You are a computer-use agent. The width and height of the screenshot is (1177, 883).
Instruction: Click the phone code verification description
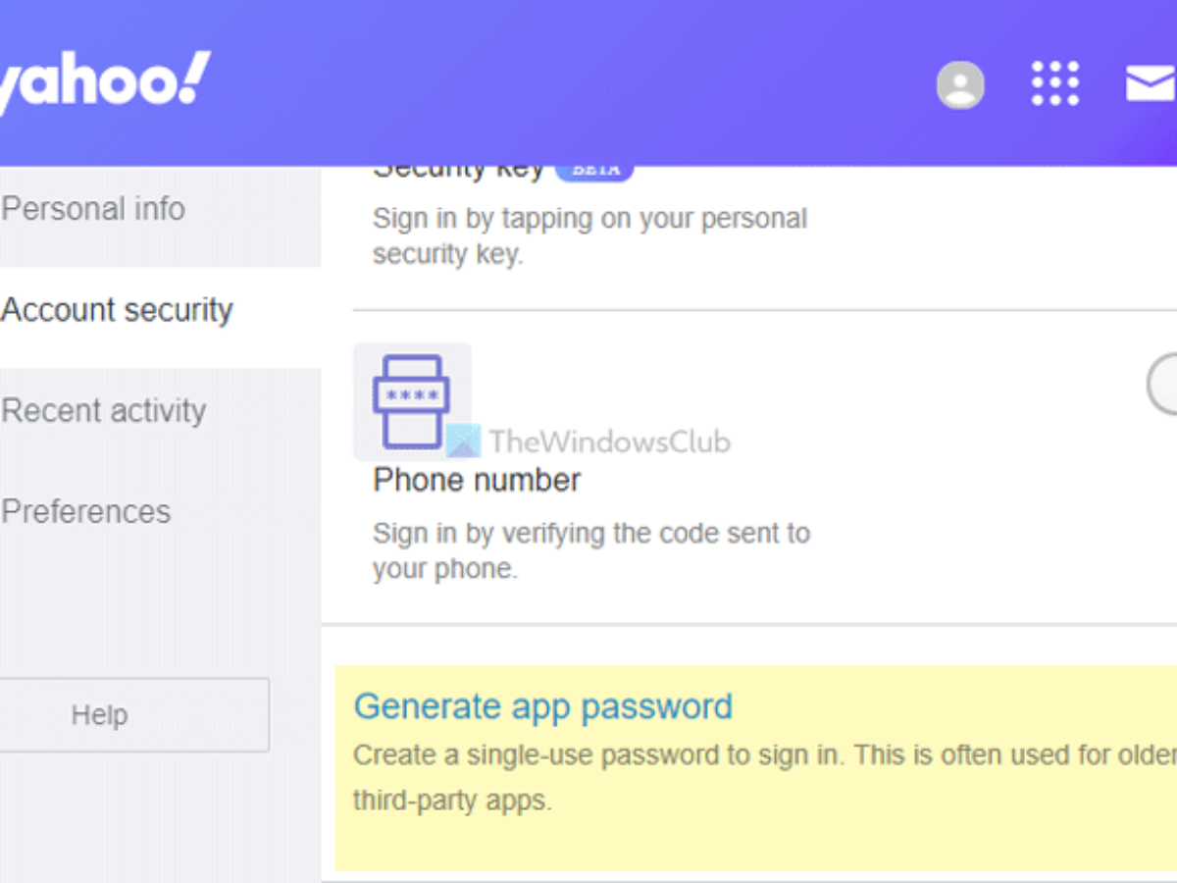click(590, 550)
